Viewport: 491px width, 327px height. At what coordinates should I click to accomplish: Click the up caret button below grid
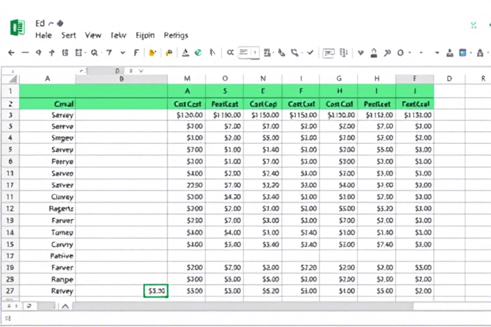[x=65, y=306]
